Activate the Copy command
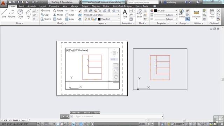224x126 pixels. [x=45, y=15]
